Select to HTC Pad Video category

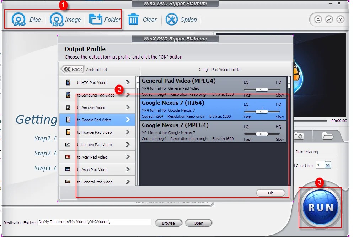(97, 82)
